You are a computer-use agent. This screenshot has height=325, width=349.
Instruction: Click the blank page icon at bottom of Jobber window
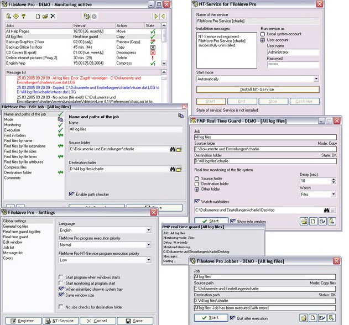click(x=312, y=318)
